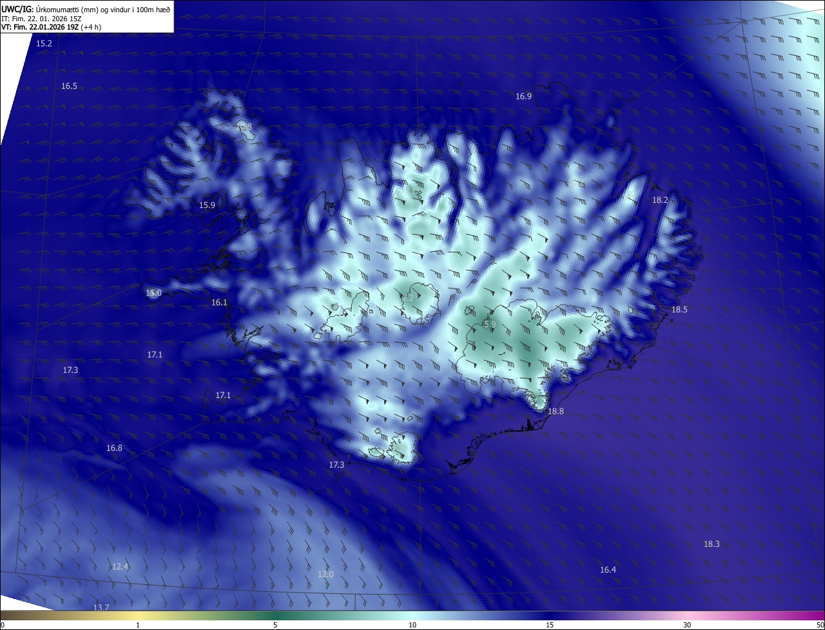Click the 16.9 value label
825x630 pixels.
(523, 96)
